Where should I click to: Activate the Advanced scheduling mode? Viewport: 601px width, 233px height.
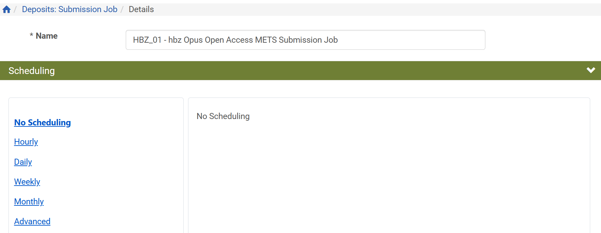(32, 221)
